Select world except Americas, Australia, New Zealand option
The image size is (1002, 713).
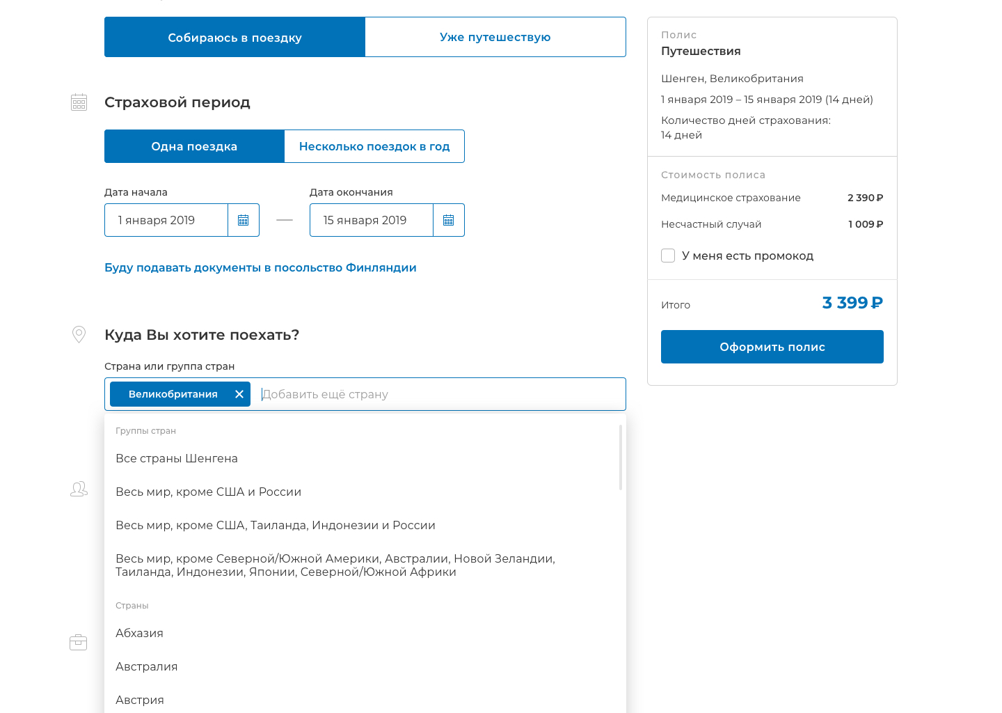(365, 565)
